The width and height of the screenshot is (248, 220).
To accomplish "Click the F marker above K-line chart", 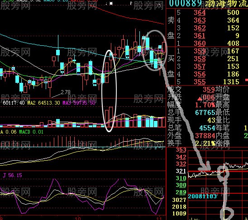I will 131,3.
